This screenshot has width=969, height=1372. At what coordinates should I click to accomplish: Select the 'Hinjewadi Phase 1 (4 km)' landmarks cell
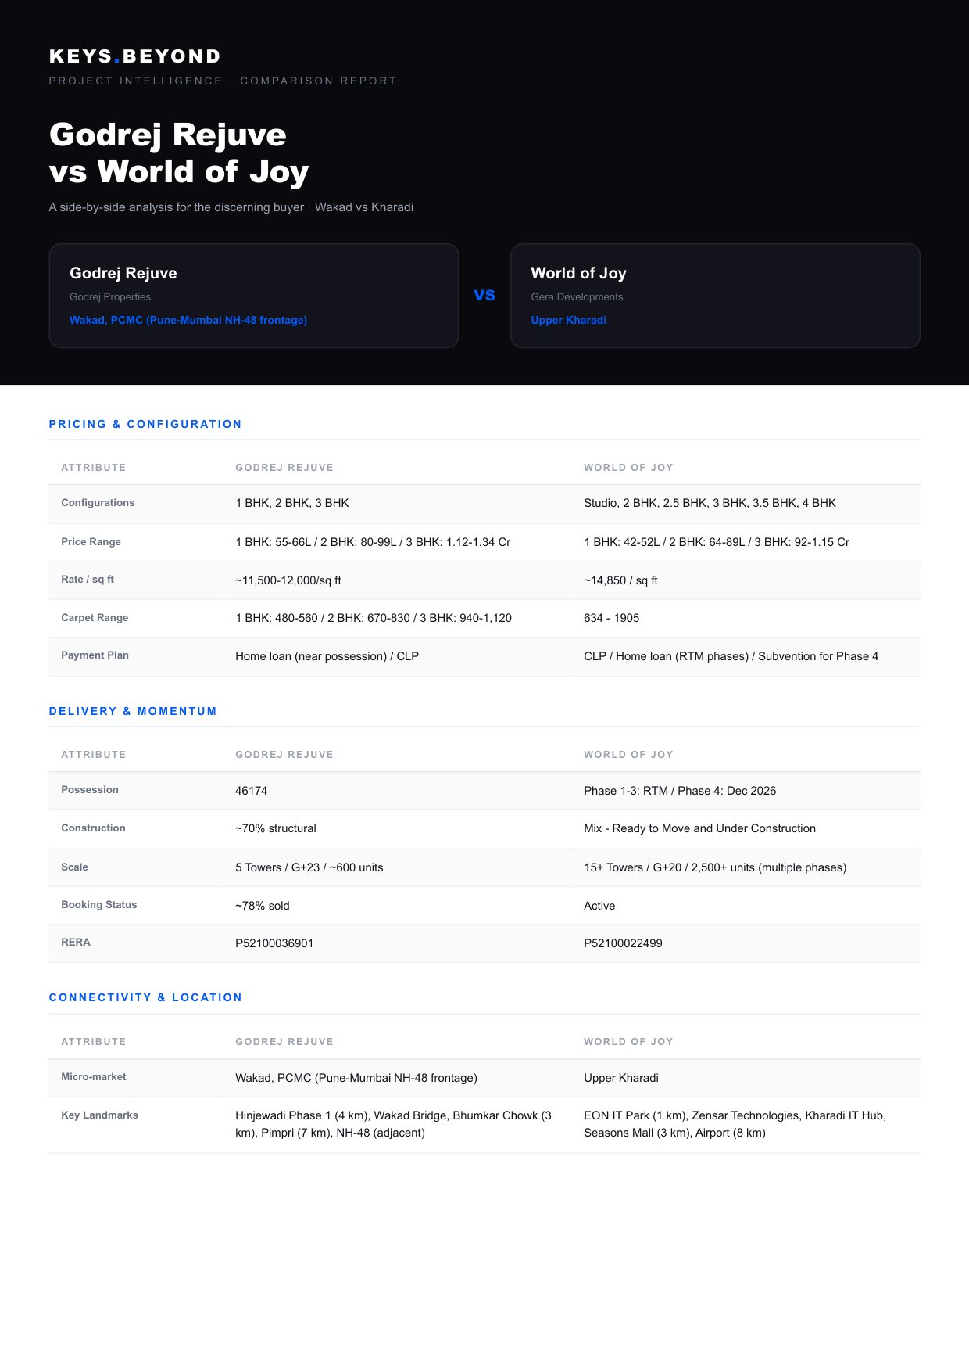click(393, 1124)
